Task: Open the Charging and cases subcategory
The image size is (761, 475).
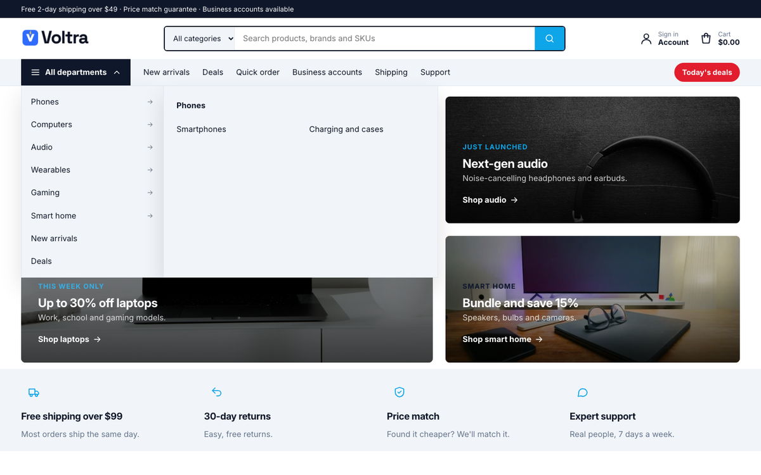Action: point(346,129)
